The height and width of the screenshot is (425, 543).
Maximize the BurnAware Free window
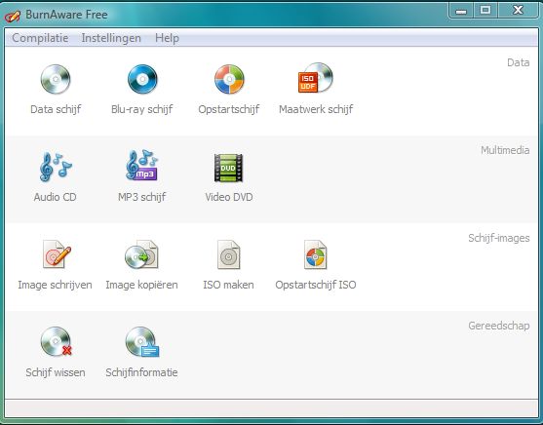(485, 10)
